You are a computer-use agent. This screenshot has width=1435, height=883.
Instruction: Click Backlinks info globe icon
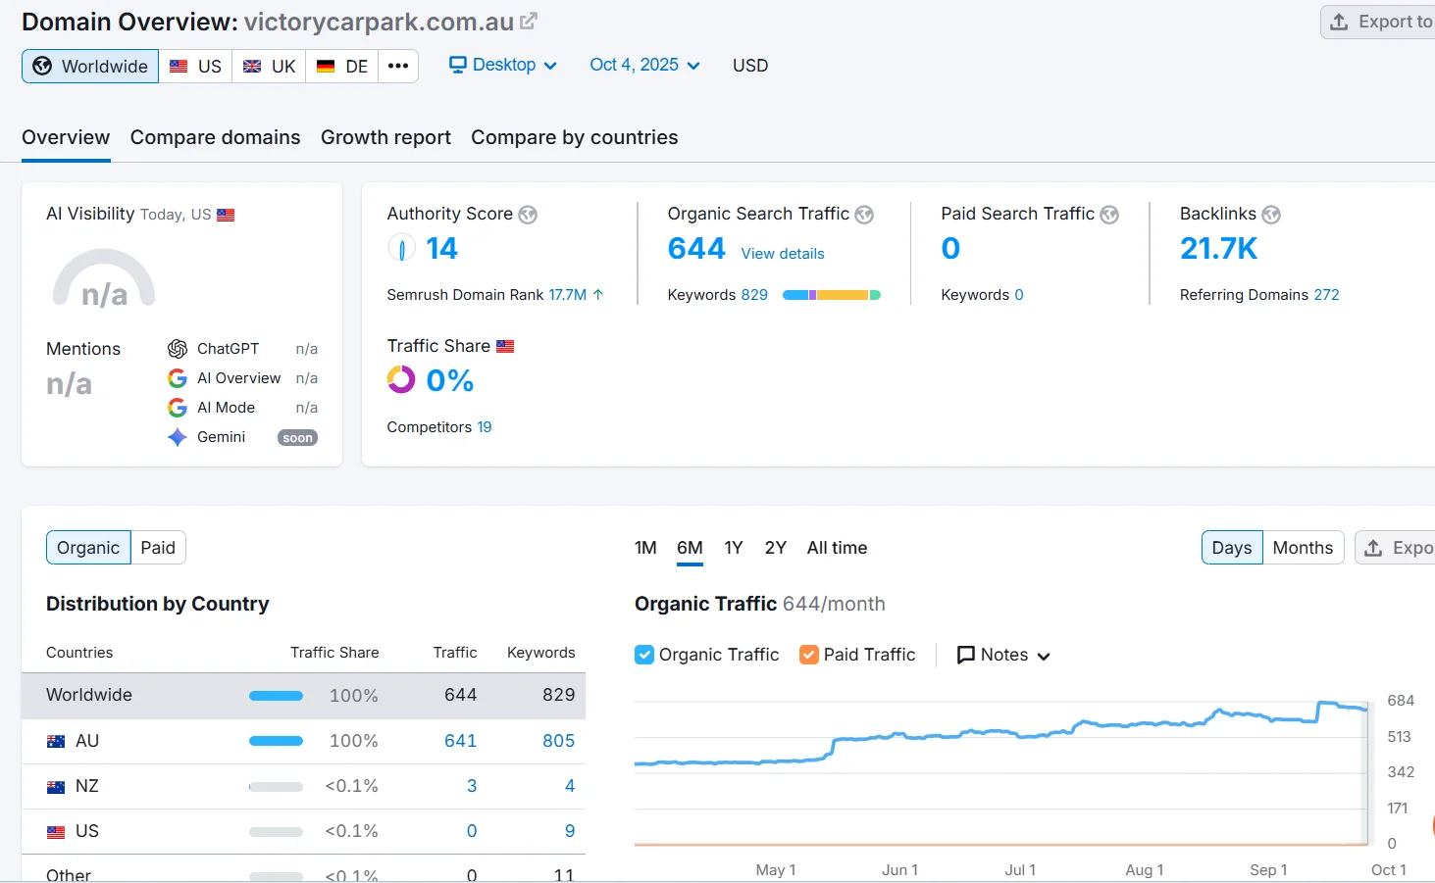click(1271, 215)
